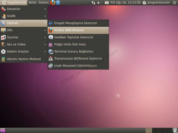
Task: Click the İnternet globe icon
Action: (x=3, y=23)
